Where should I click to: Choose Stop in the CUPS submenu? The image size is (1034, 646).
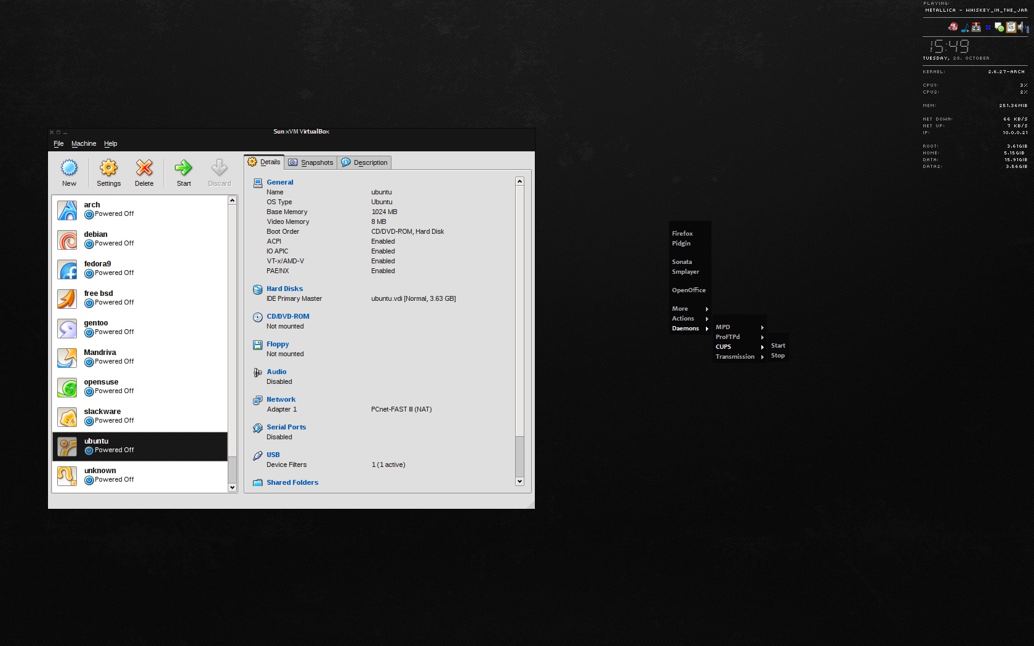click(x=778, y=356)
